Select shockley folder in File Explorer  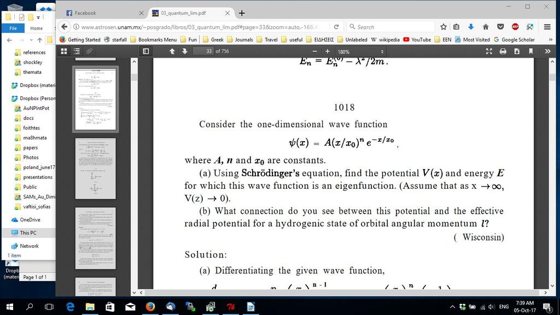[28, 62]
